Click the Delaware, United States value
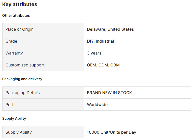Image resolution: width=194 pixels, height=140 pixels. [x=110, y=29]
